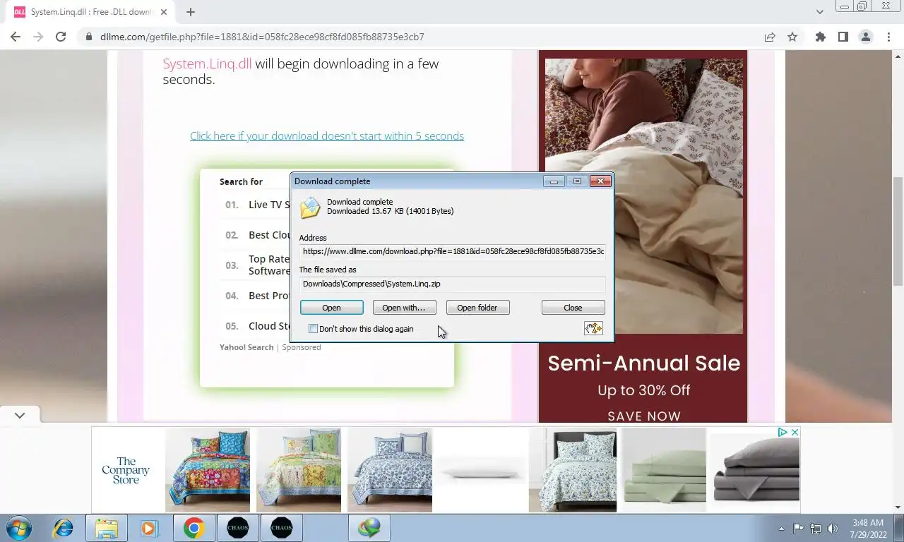Switch to Chrome in the taskbar
This screenshot has height=542, width=904.
[194, 528]
